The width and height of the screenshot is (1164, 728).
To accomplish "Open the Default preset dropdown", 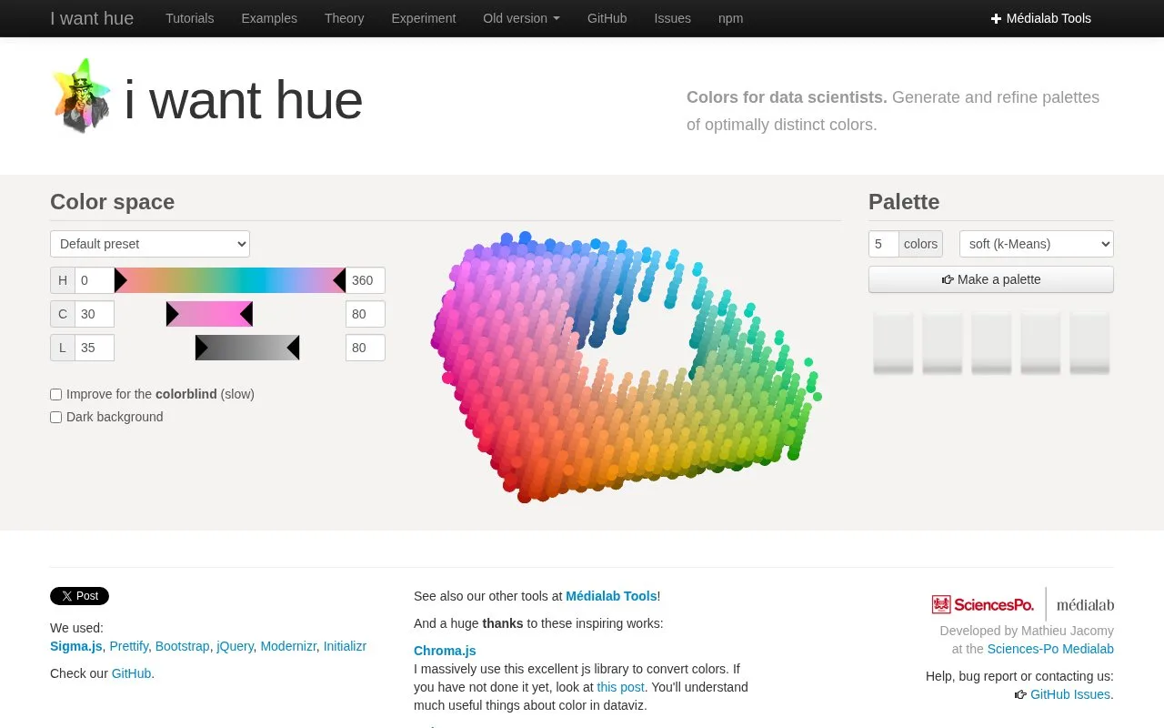I will point(150,244).
